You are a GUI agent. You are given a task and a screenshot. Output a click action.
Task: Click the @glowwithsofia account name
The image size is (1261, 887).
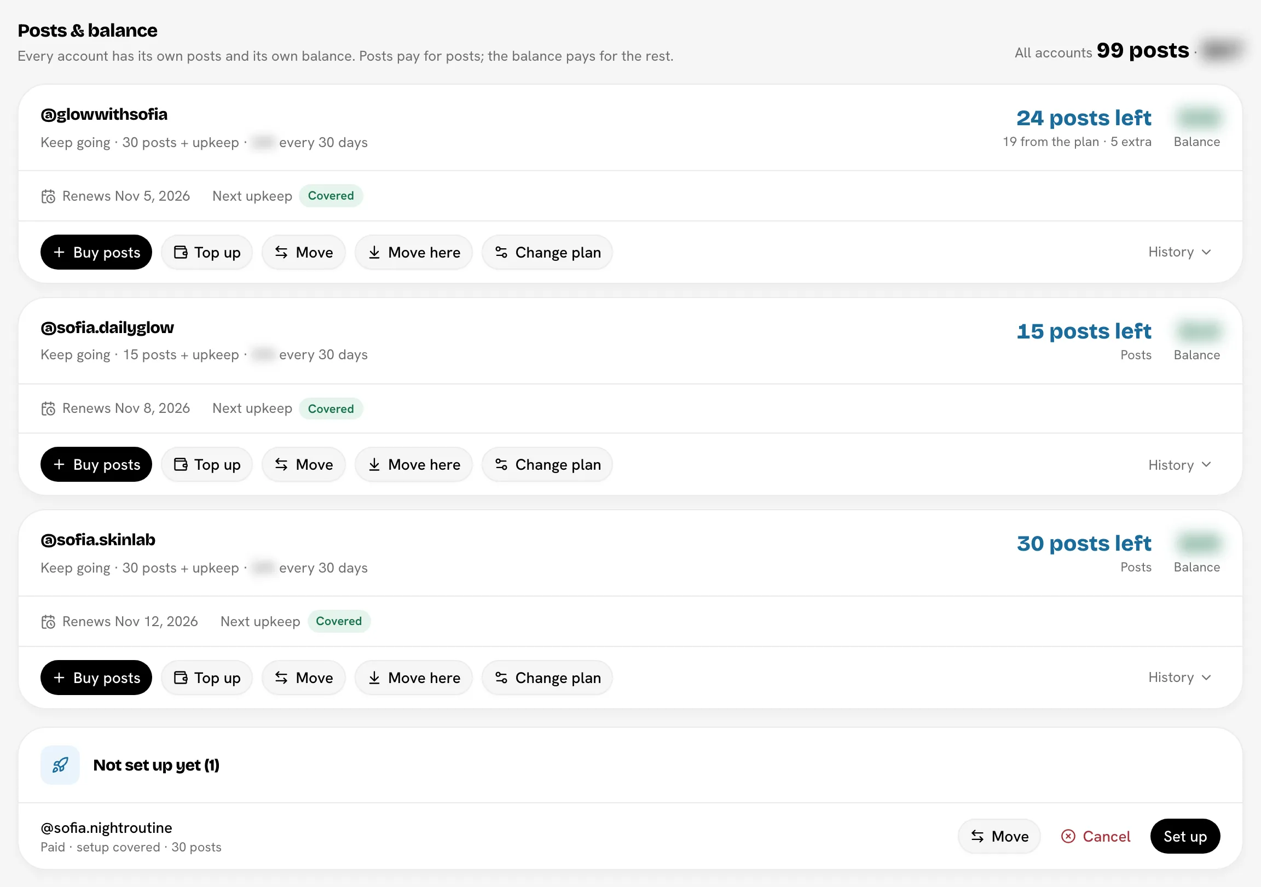tap(104, 114)
